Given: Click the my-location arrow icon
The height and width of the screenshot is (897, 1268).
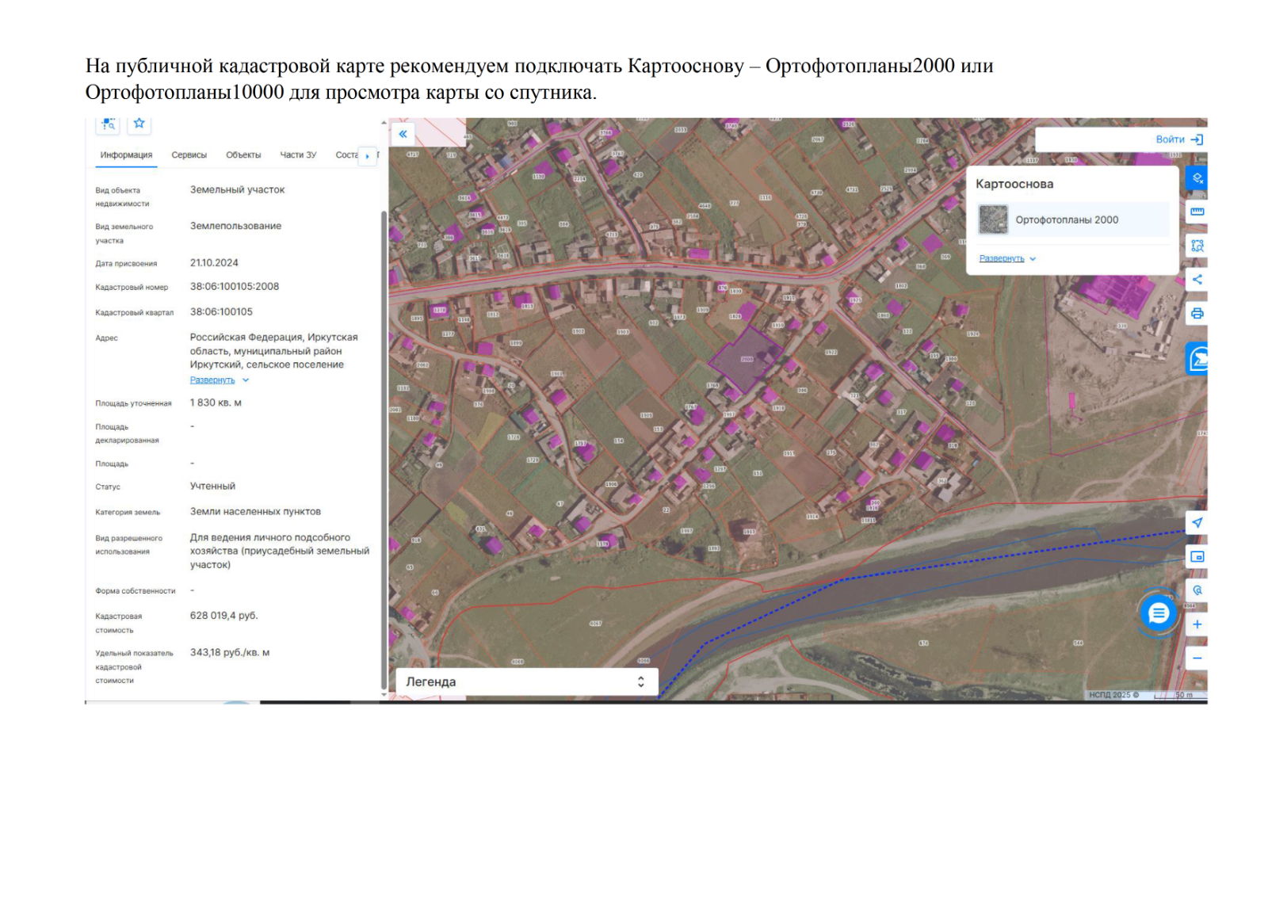Looking at the screenshot, I should click(x=1197, y=523).
